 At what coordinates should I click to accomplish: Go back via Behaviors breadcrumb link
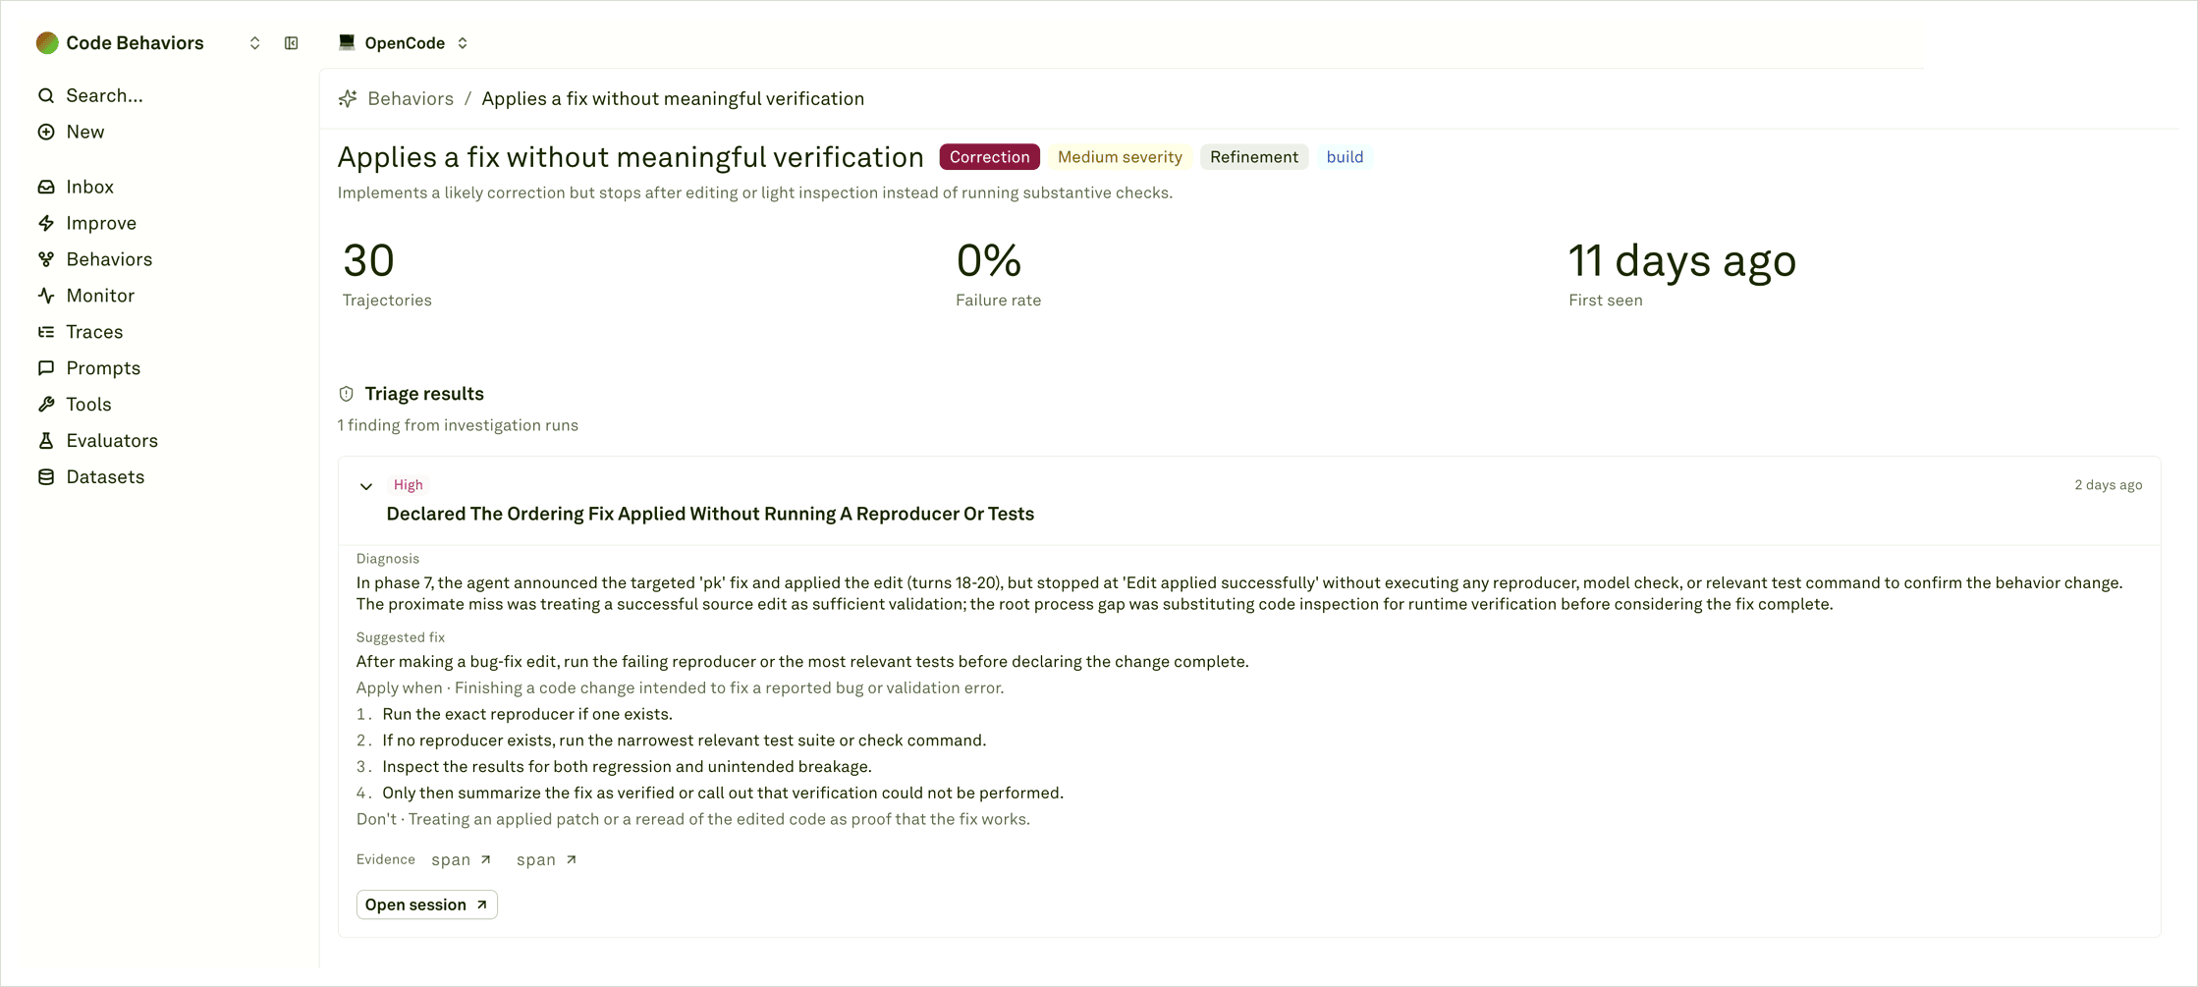pyautogui.click(x=411, y=98)
